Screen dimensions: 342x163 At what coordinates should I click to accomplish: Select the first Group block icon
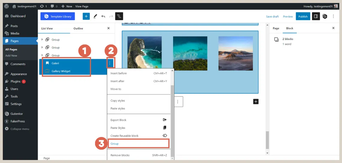click(47, 40)
